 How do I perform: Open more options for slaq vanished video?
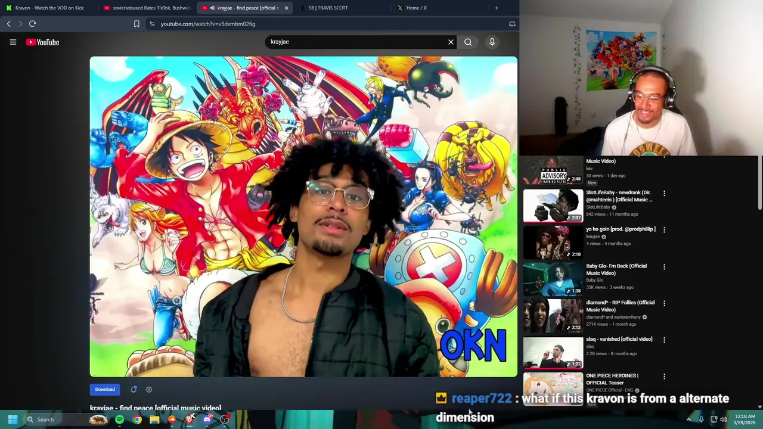point(664,340)
